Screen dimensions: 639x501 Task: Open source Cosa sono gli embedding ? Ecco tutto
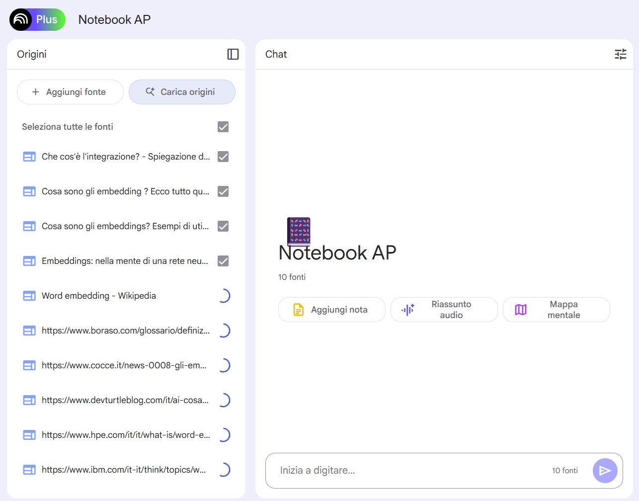(125, 191)
